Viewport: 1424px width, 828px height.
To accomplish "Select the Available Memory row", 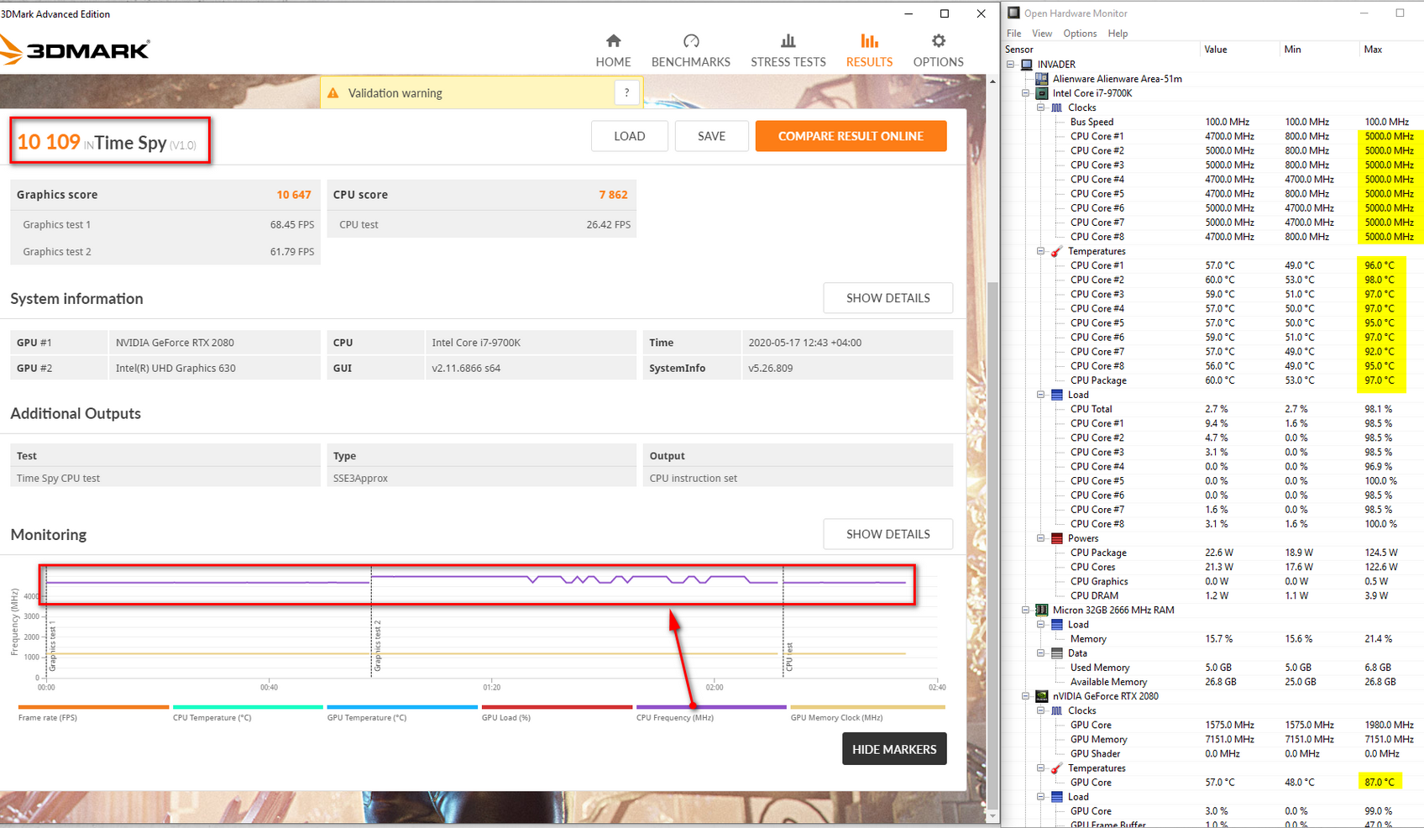I will [1213, 682].
